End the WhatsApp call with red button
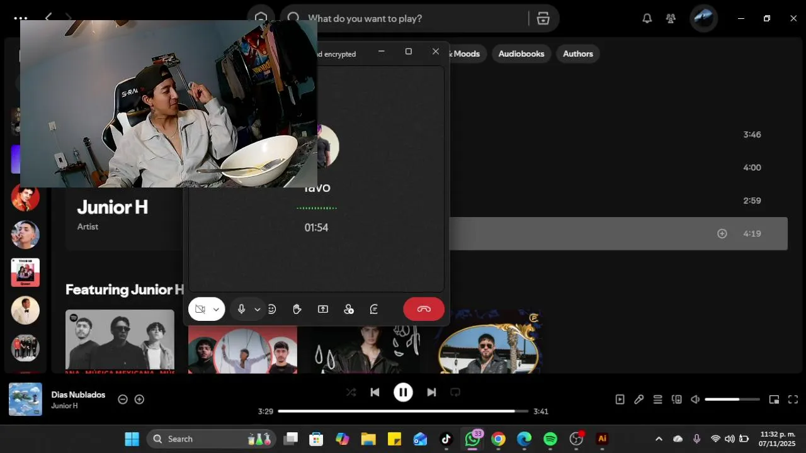This screenshot has height=453, width=806. pos(424,309)
